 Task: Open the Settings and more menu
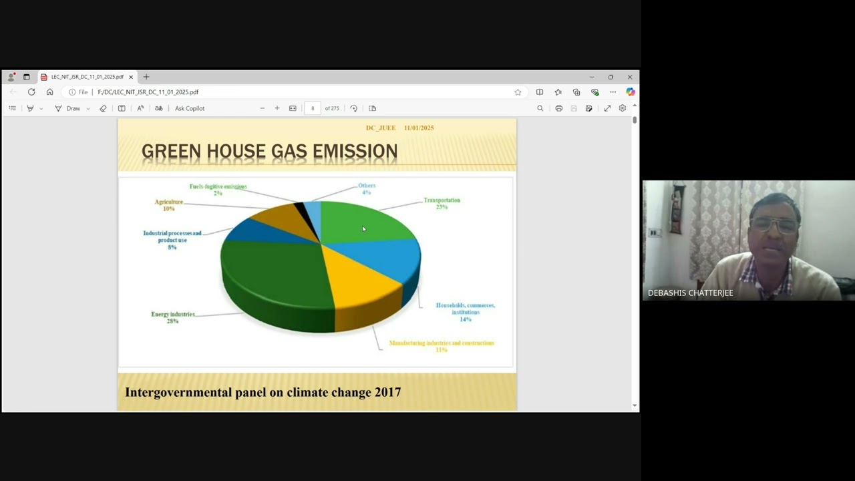(613, 92)
